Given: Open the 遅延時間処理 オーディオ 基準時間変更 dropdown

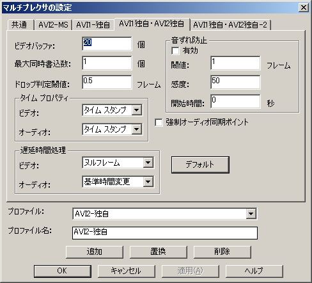Looking at the screenshot, I should (x=148, y=182).
